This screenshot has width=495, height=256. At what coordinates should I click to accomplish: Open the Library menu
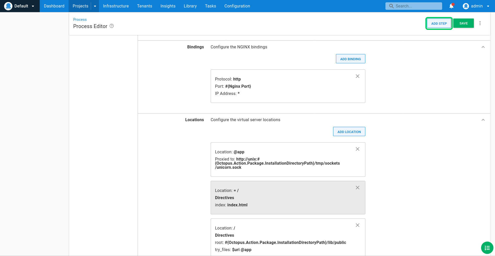click(190, 6)
